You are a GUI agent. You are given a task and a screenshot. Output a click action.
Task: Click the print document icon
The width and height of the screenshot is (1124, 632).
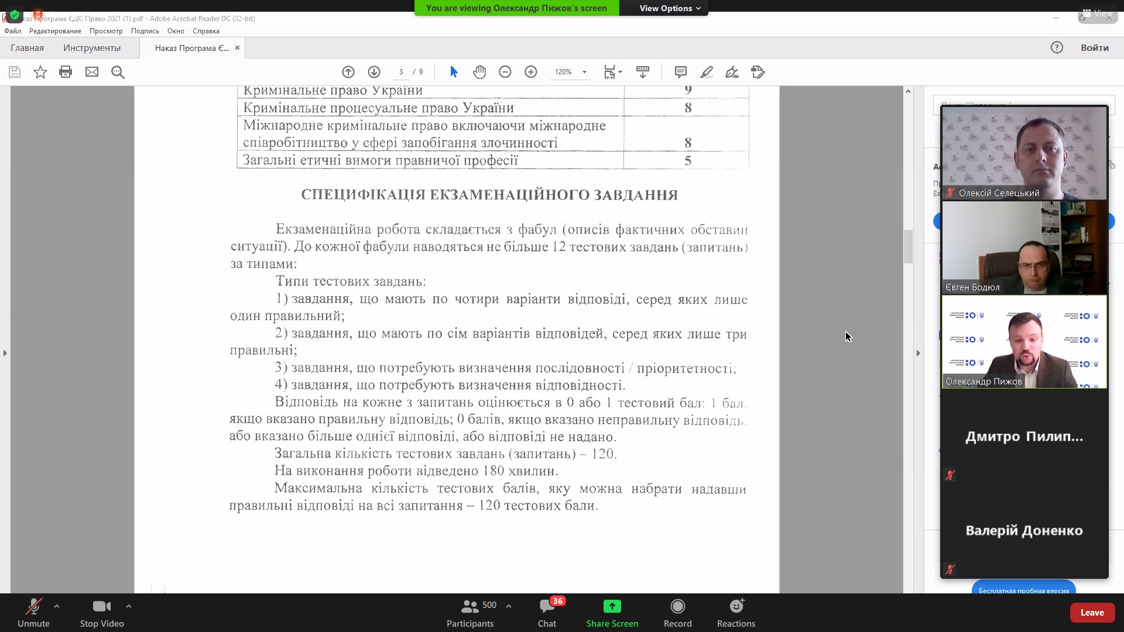(x=66, y=72)
